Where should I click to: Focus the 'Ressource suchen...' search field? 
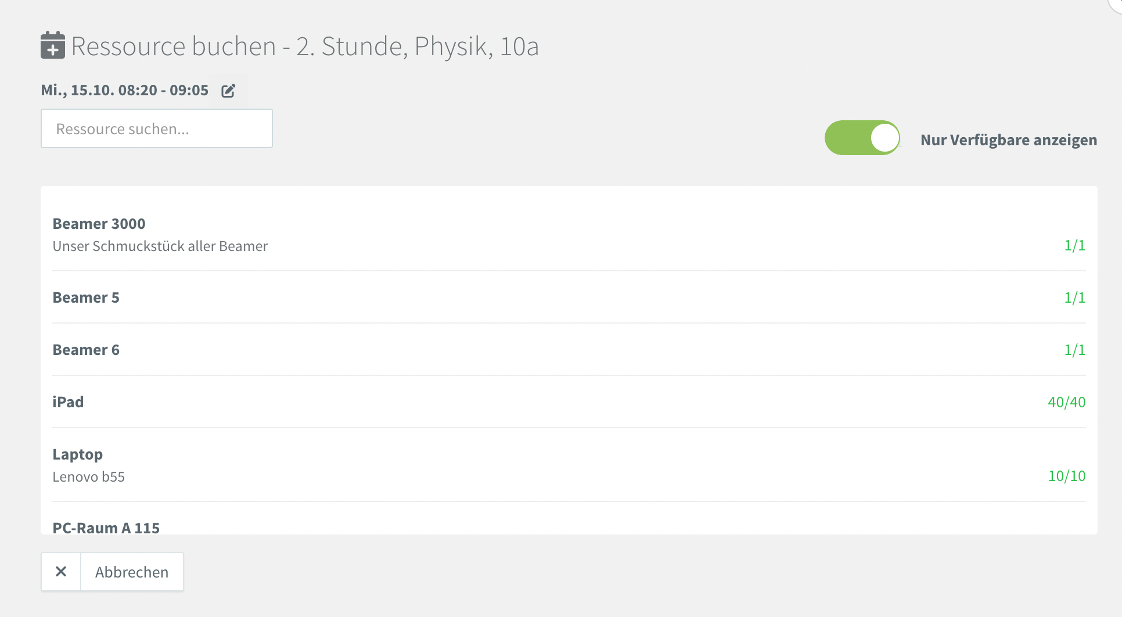(157, 129)
